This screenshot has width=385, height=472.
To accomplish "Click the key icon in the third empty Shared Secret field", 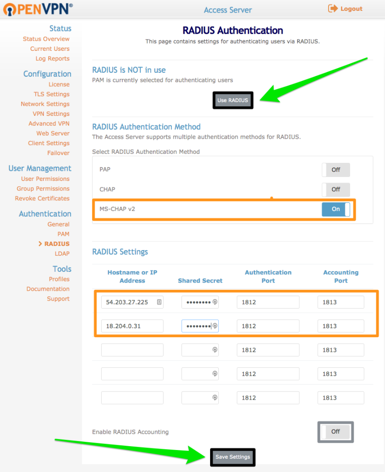I will (214, 350).
